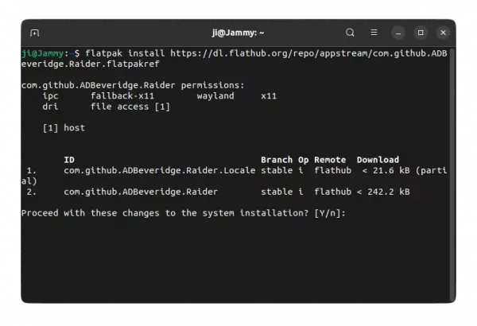This screenshot has width=477, height=326.
Task: Click the 'ID' column header
Action: coord(69,160)
